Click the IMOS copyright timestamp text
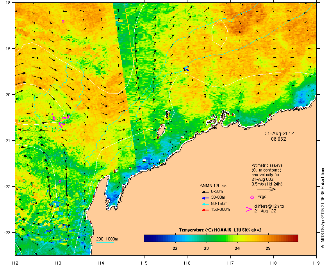 pyautogui.click(x=323, y=208)
